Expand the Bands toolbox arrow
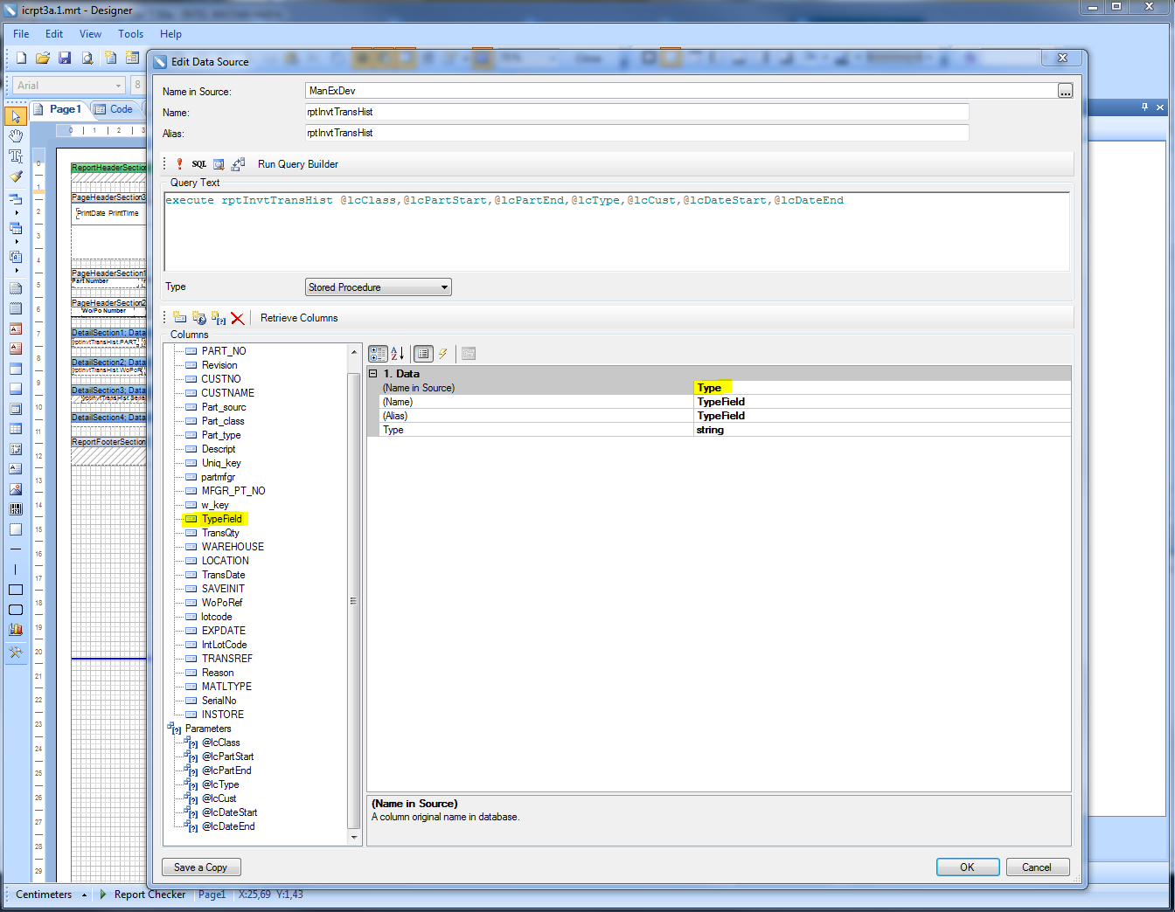Image resolution: width=1175 pixels, height=912 pixels. click(x=16, y=213)
